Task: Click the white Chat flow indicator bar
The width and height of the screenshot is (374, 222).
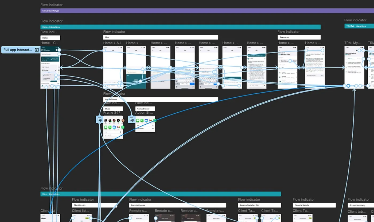Action: tap(161, 37)
